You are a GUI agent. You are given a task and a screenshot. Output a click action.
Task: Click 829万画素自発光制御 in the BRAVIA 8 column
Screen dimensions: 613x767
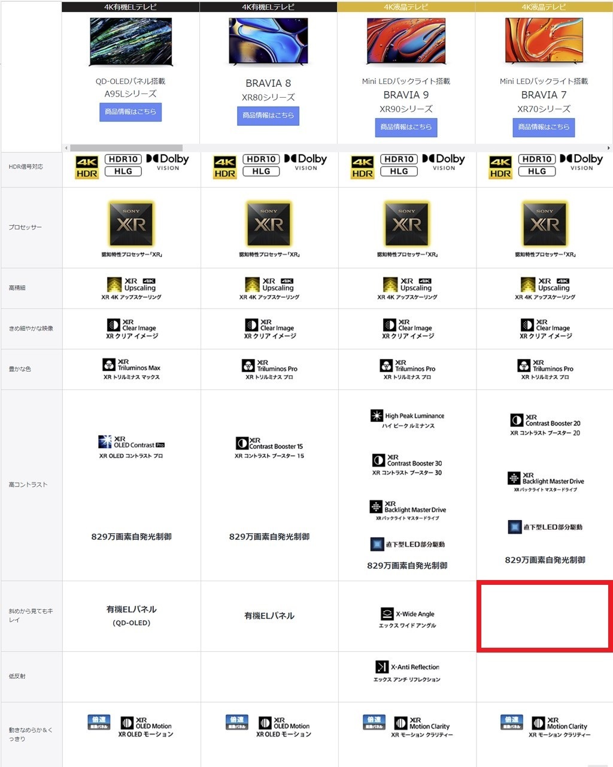269,537
